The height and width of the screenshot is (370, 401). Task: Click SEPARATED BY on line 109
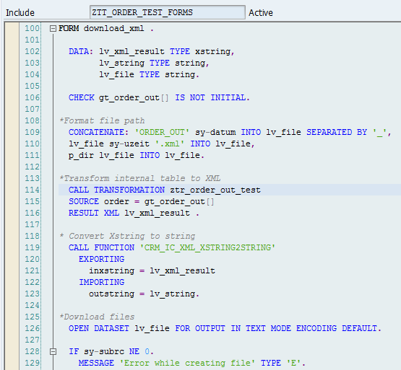click(337, 132)
